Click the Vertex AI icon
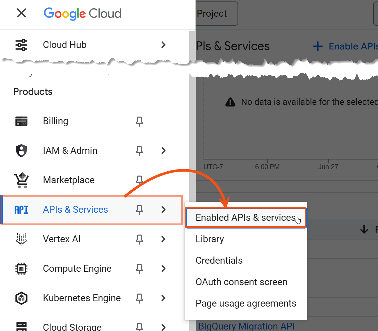 21,239
